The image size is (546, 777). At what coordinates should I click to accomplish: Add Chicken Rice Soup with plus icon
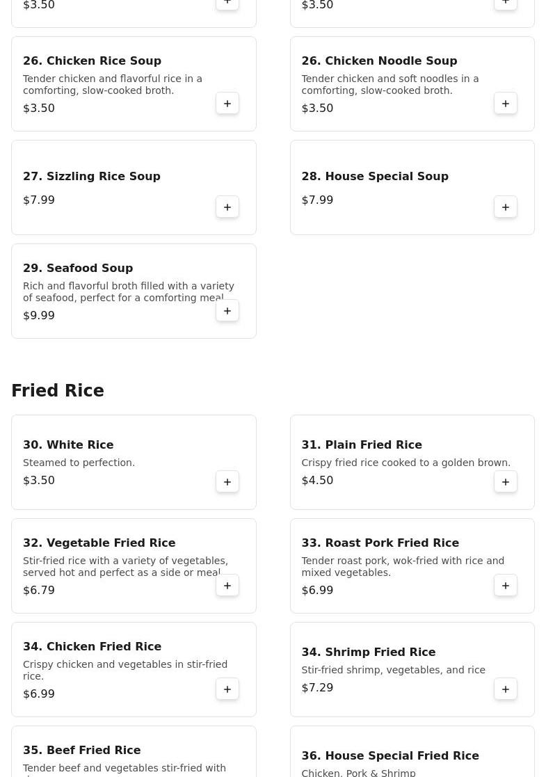(227, 104)
